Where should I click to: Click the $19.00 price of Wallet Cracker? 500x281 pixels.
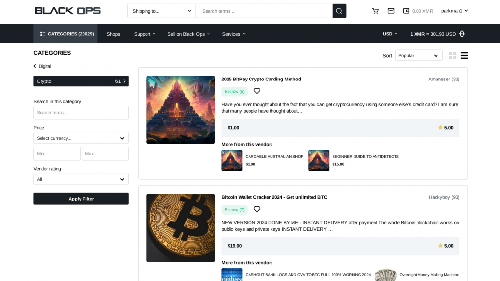point(235,246)
